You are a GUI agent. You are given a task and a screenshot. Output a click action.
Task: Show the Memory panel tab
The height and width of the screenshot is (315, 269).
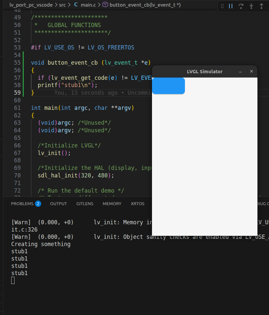[112, 204]
